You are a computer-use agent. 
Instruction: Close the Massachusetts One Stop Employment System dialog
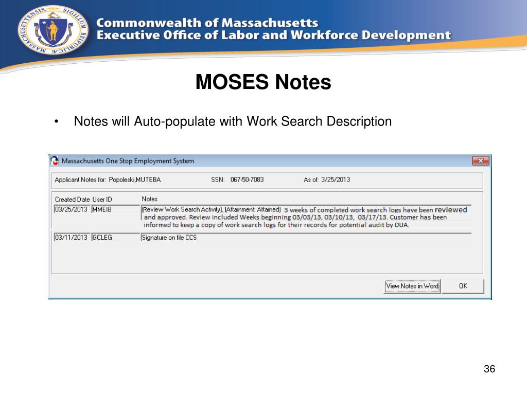(481, 161)
